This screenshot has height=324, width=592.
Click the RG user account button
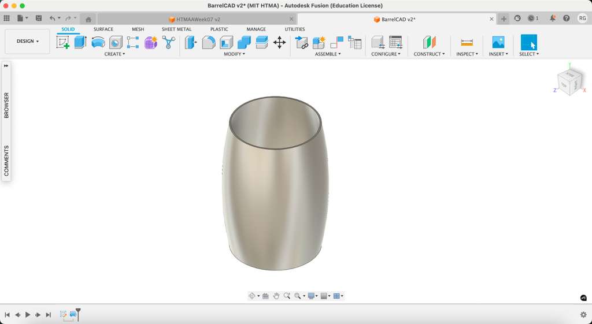click(x=582, y=18)
